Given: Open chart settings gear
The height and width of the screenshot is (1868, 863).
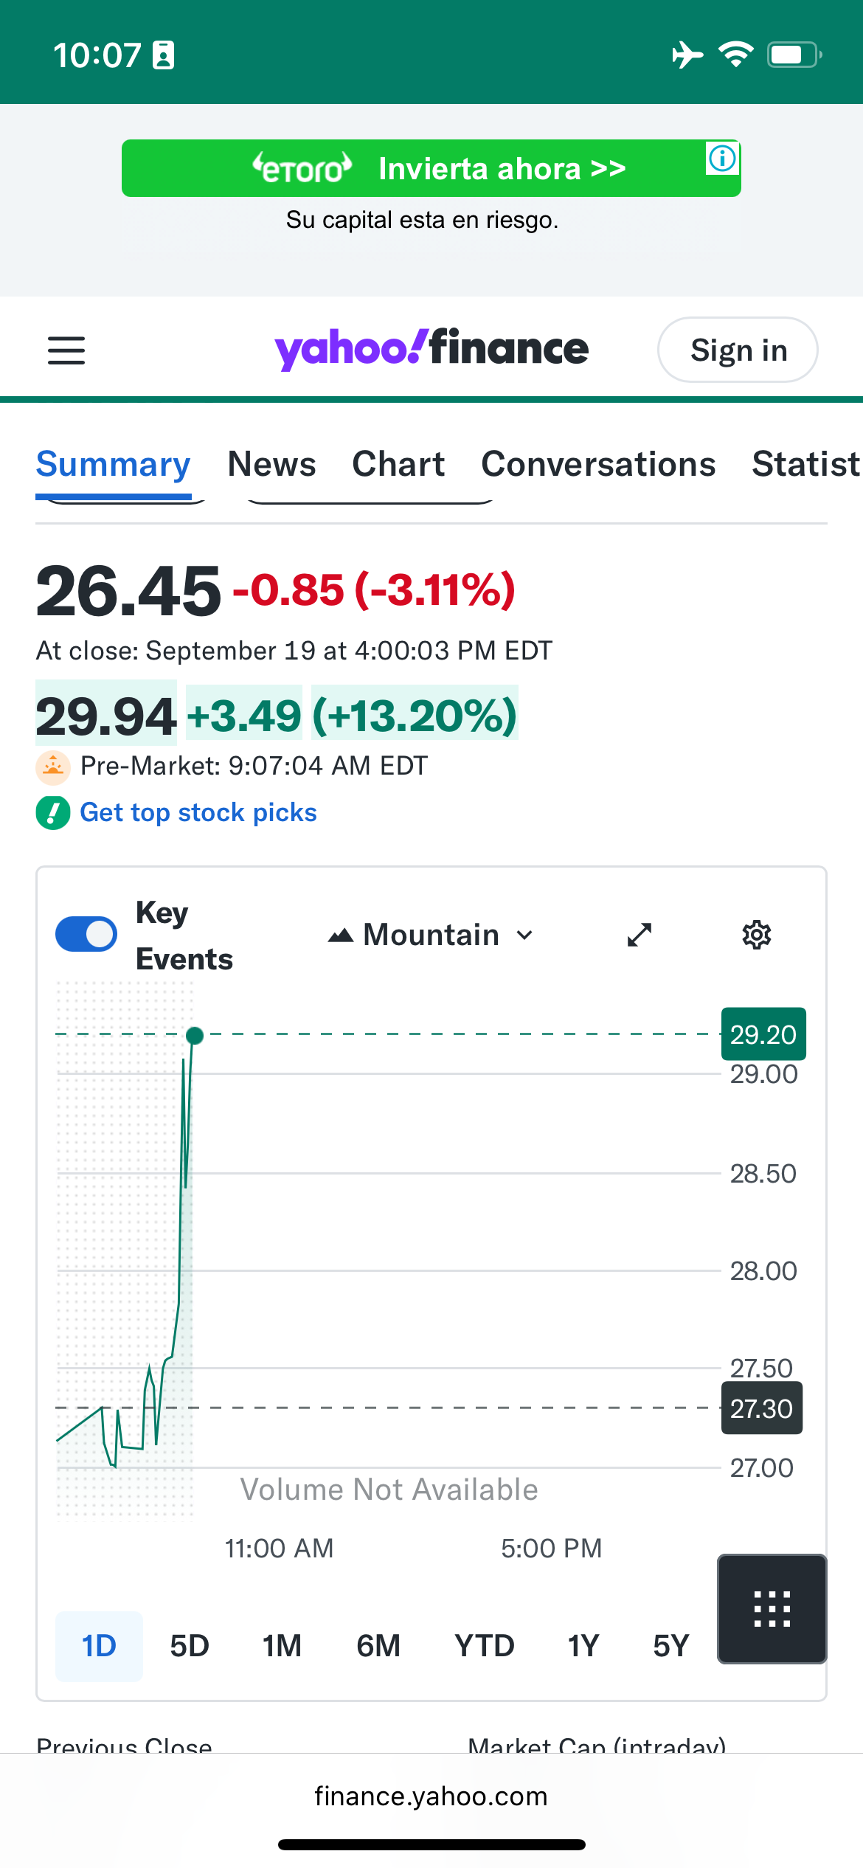Looking at the screenshot, I should click(756, 935).
